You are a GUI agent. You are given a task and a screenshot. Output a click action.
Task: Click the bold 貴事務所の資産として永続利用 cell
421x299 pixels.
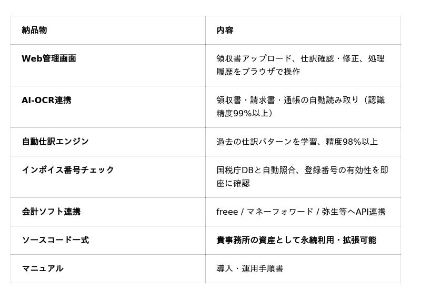pyautogui.click(x=296, y=240)
